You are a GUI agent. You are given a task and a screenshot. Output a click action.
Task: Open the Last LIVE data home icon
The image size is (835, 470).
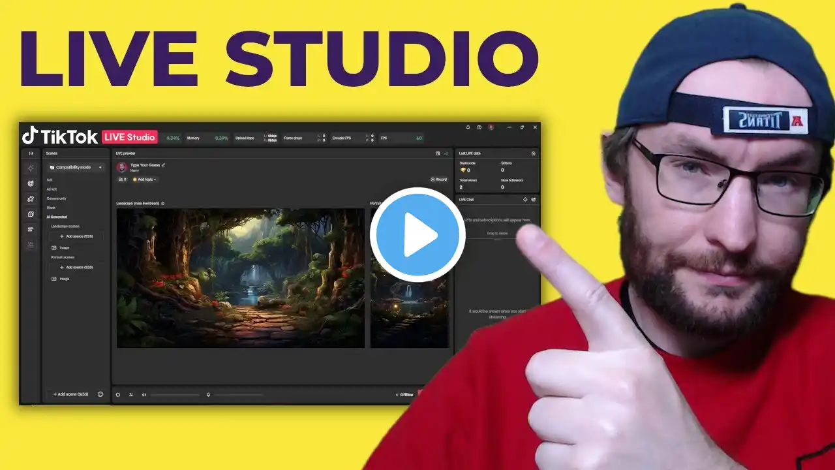534,153
